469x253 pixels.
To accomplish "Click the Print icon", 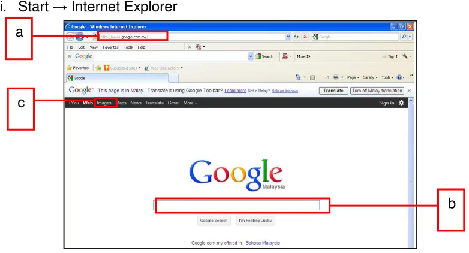I will pyautogui.click(x=336, y=77).
